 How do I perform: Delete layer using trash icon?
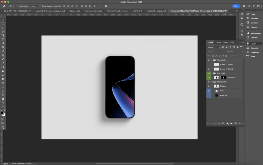coord(239,123)
